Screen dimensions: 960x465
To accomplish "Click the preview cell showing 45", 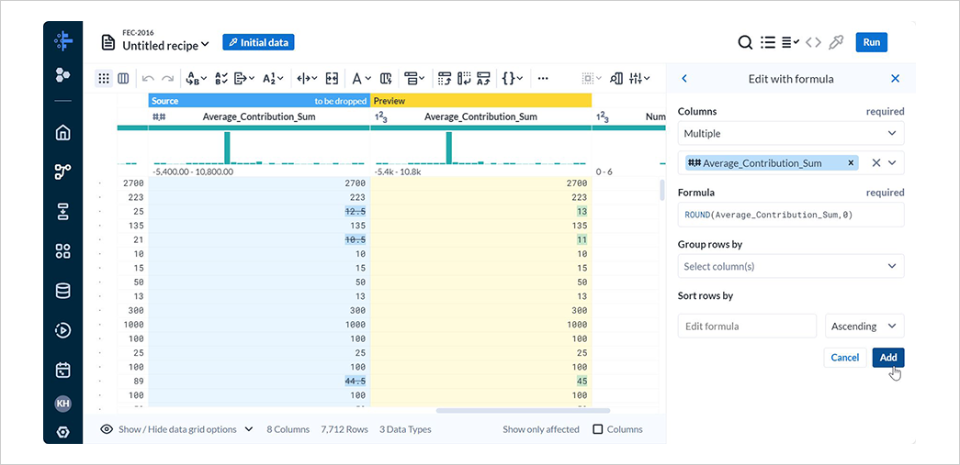I will 581,382.
